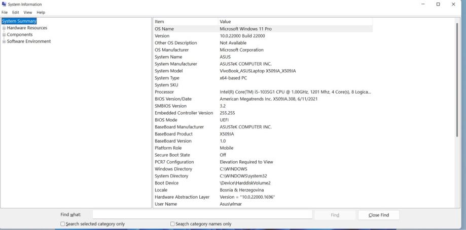Viewport: 466px width, 230px height.
Task: Select the BaseBoard Version row
Action: [263, 141]
